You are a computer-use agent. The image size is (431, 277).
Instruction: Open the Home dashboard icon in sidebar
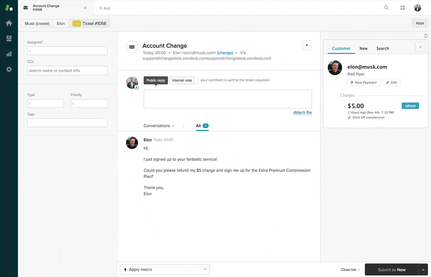coord(9,23)
